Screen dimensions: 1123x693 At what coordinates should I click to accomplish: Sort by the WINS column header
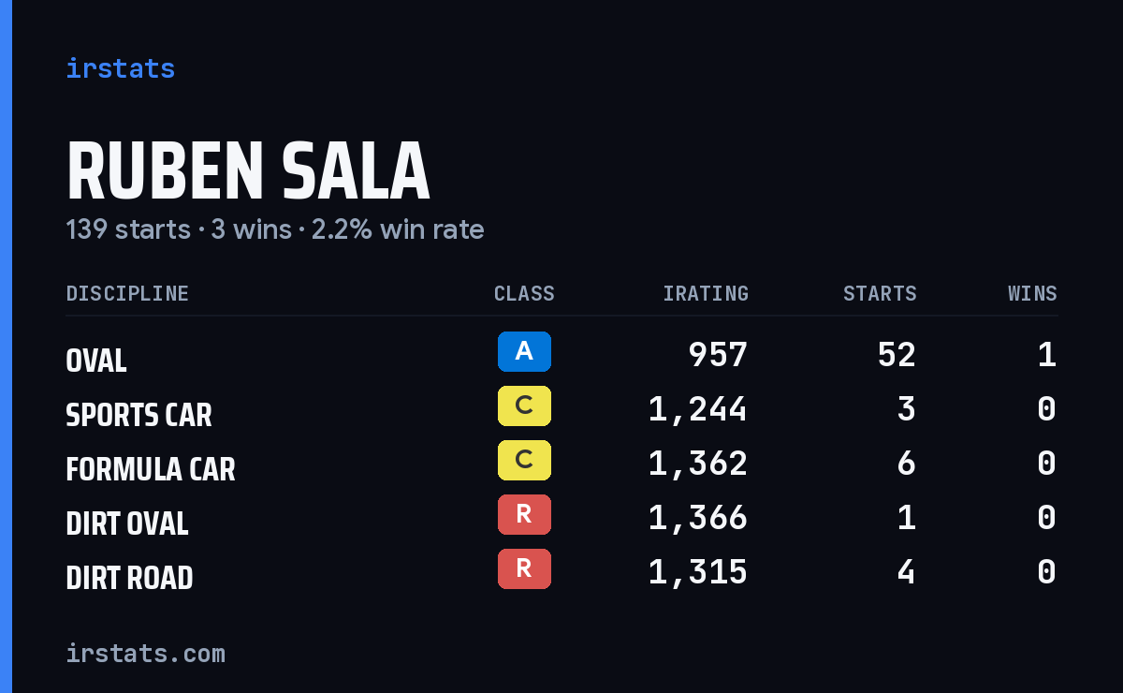click(x=1032, y=293)
